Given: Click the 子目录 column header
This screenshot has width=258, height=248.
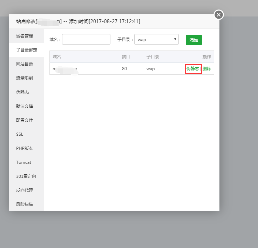Looking at the screenshot, I should (x=153, y=56).
